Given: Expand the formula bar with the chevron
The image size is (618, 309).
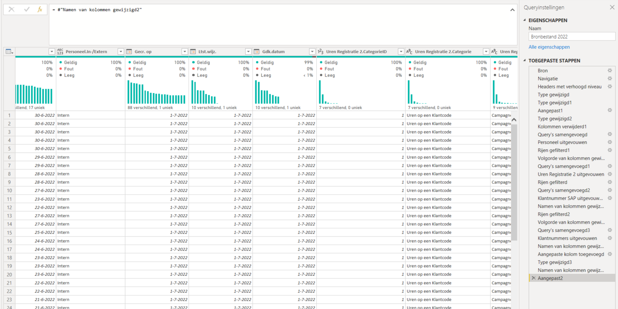Looking at the screenshot, I should pyautogui.click(x=513, y=10).
